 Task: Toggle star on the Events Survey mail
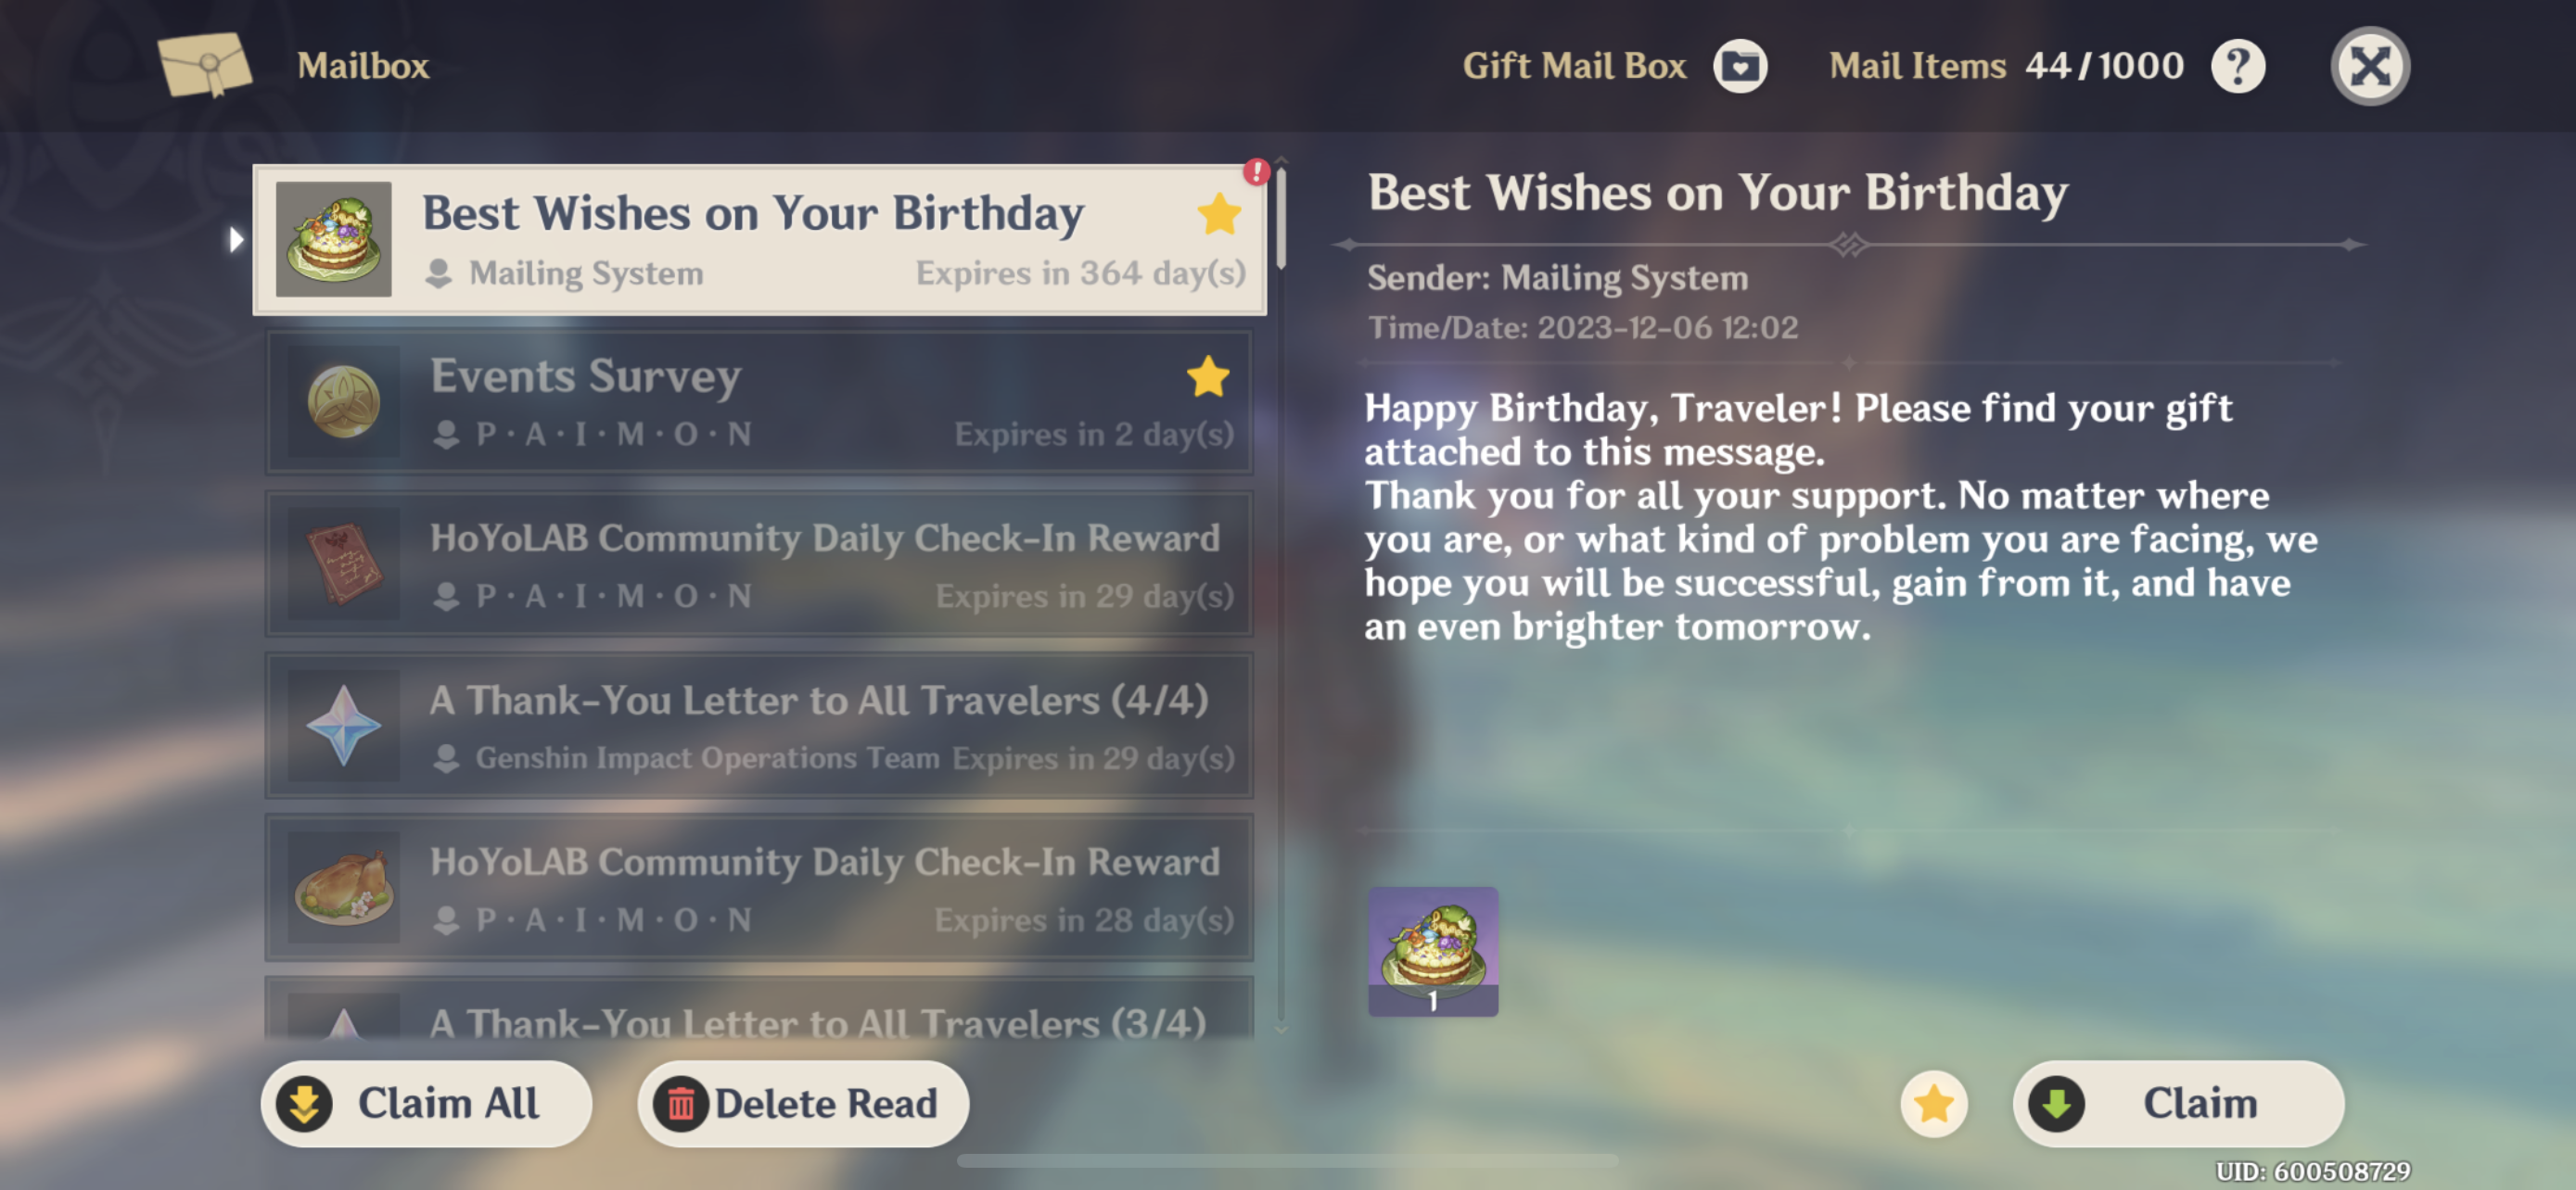point(1207,376)
